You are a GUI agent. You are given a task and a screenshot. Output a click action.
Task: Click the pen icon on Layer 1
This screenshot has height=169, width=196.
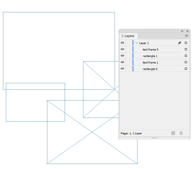180,43
